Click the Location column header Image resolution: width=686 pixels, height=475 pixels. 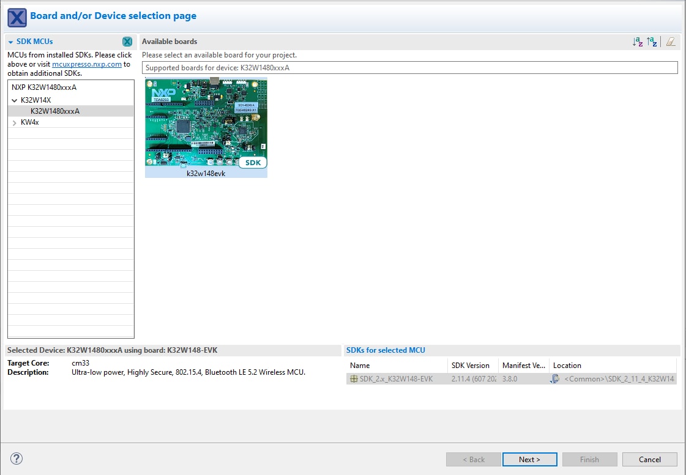click(x=567, y=366)
